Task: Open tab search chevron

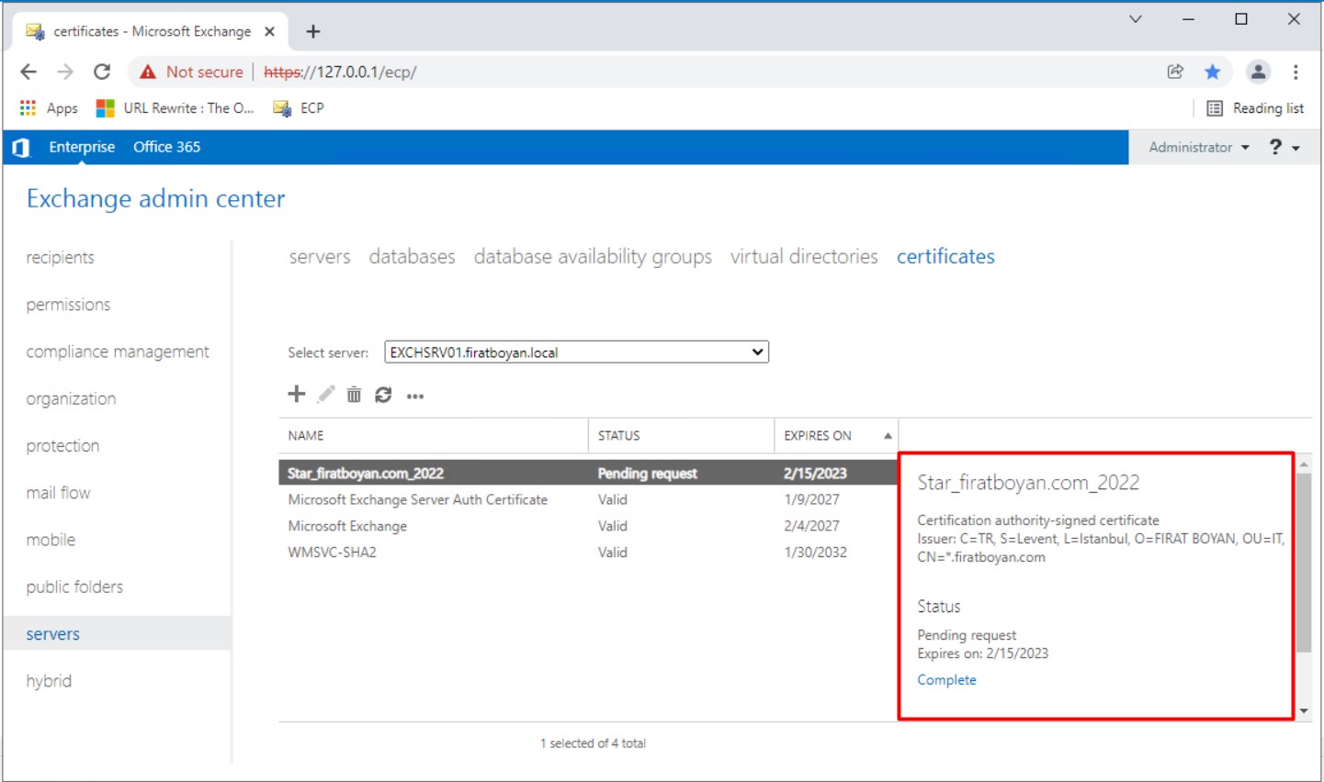Action: pyautogui.click(x=1136, y=18)
